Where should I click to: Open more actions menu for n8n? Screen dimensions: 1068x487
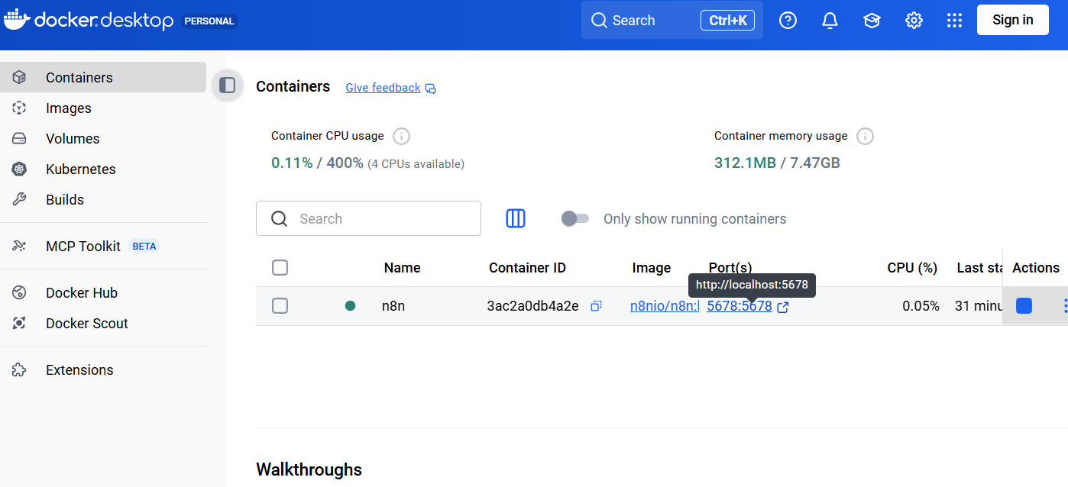tap(1064, 306)
